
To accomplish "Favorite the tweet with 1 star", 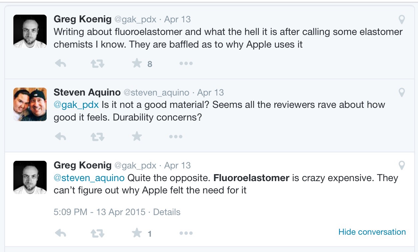I will point(137,233).
